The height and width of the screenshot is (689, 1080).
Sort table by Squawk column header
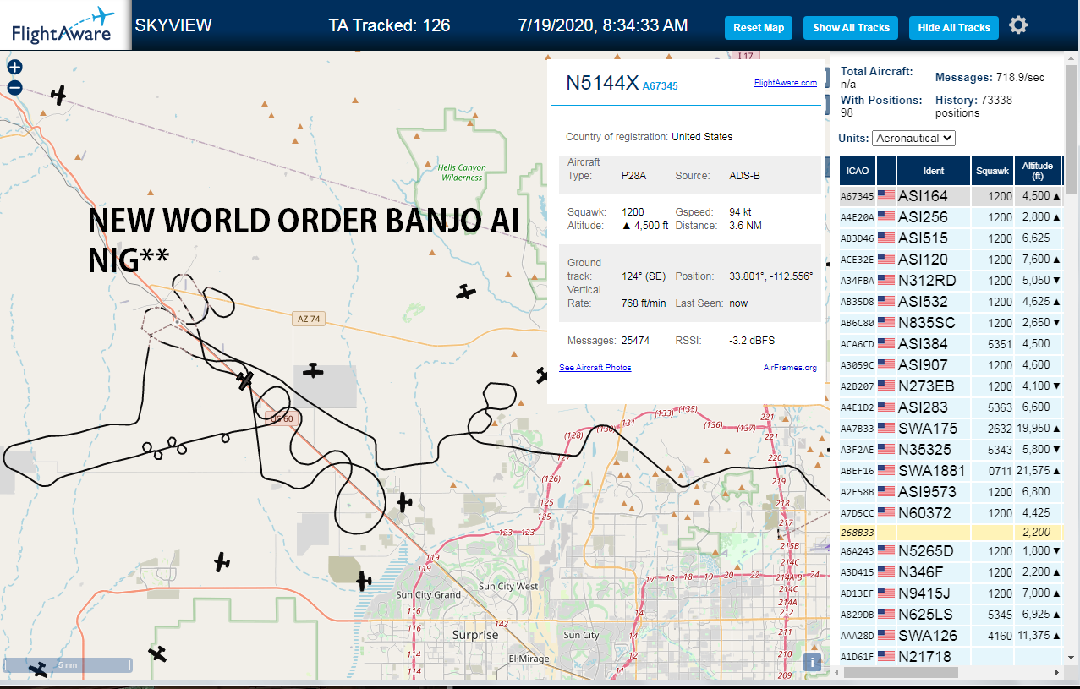pos(992,171)
